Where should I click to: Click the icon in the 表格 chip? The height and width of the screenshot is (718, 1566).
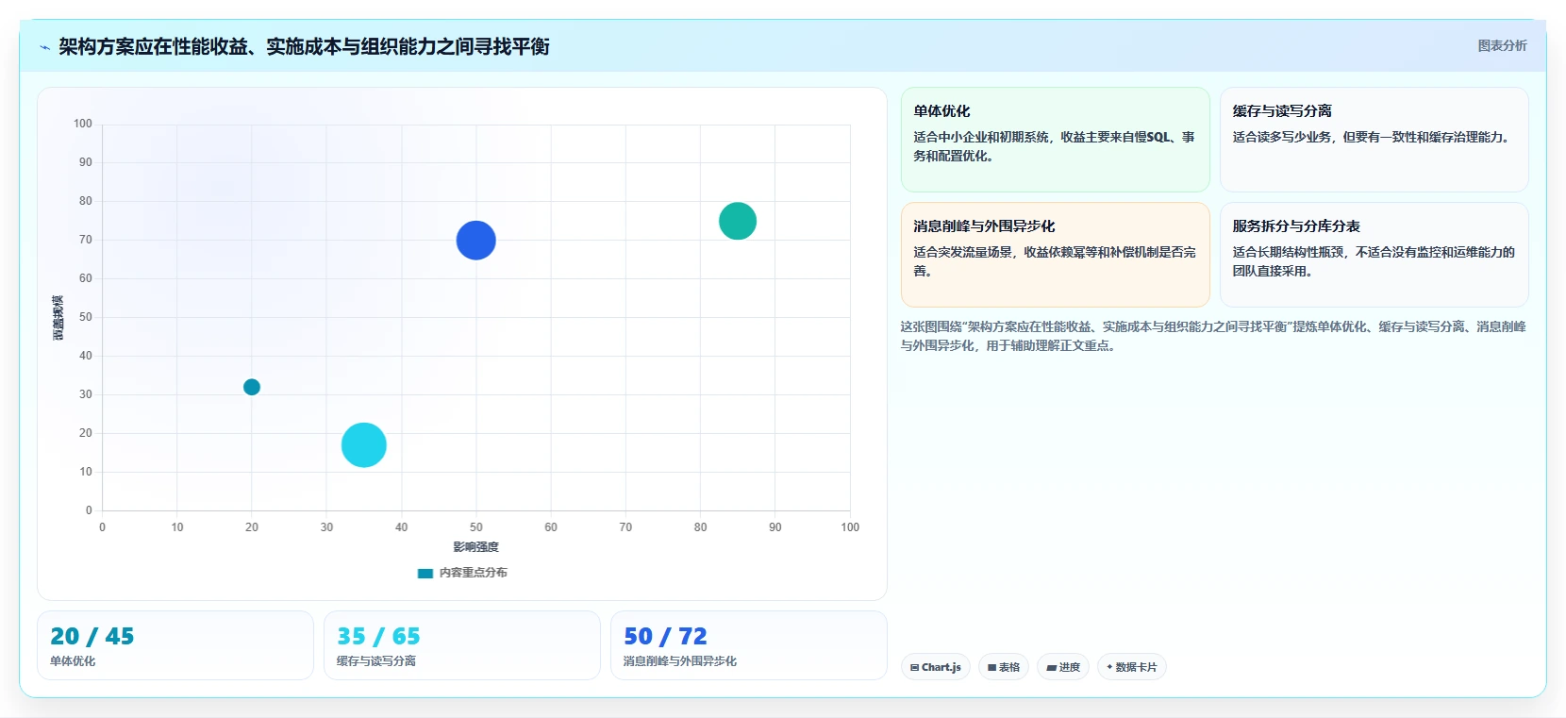tap(992, 667)
